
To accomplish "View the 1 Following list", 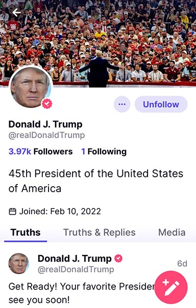I will point(104,151).
